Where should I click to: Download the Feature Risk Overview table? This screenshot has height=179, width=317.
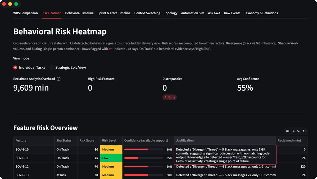coord(293,131)
